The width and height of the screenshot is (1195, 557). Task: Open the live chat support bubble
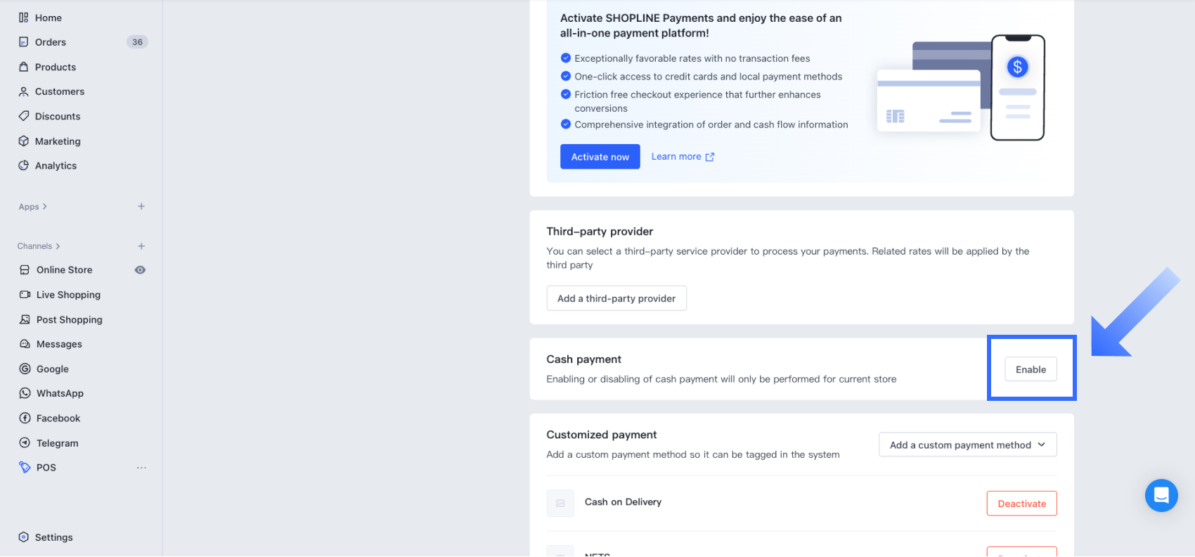(x=1161, y=495)
